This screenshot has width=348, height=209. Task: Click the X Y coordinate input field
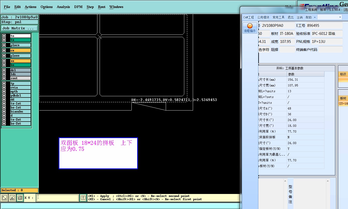[x=57, y=198]
